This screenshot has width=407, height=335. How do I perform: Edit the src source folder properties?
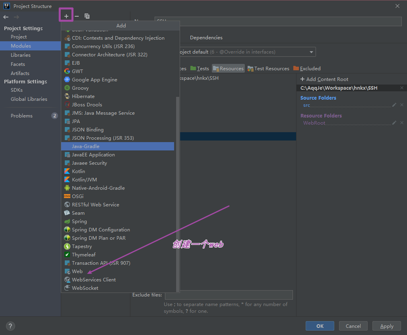pyautogui.click(x=394, y=105)
